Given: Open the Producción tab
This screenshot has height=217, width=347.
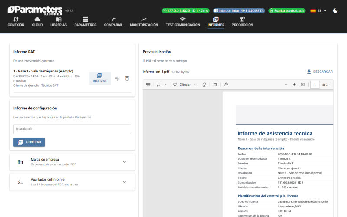Looking at the screenshot, I should [242, 22].
